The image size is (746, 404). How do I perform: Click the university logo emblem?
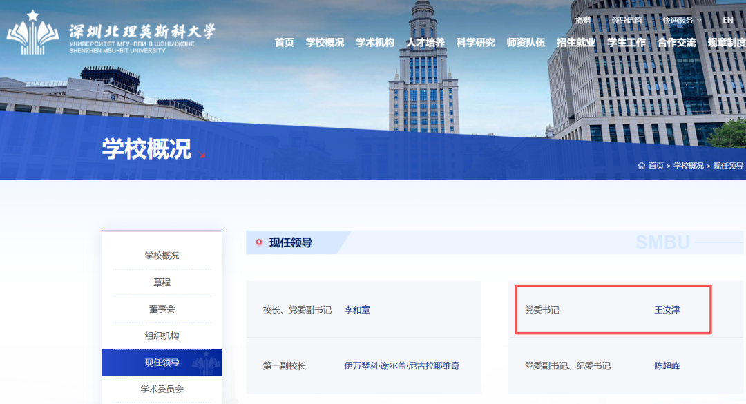tap(32, 32)
